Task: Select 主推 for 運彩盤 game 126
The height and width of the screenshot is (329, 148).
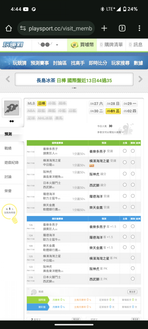Action: 125,226
